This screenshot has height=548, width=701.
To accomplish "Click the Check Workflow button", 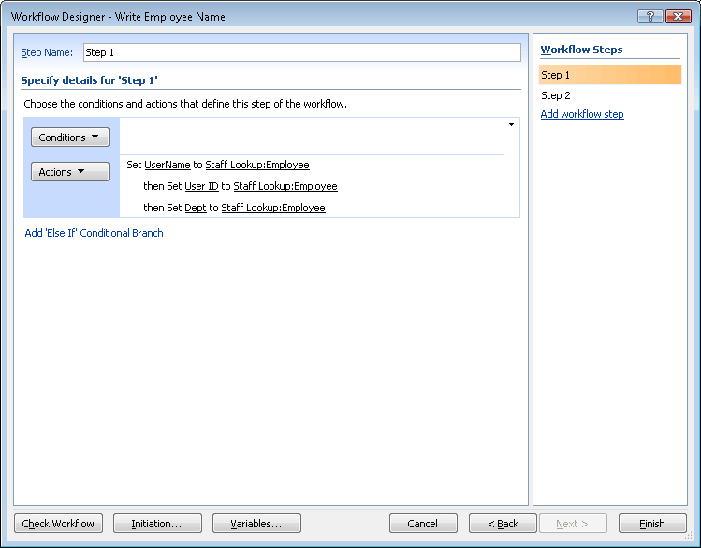I will pyautogui.click(x=58, y=524).
